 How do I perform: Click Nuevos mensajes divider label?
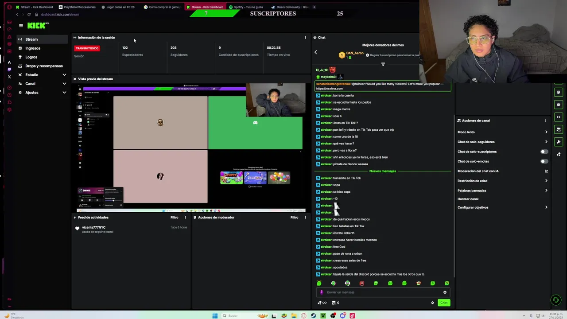(x=383, y=171)
